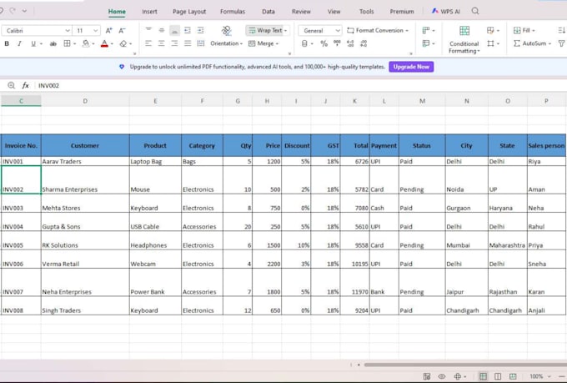The width and height of the screenshot is (567, 383).
Task: Click the cell fill color bucket
Action: tap(86, 43)
